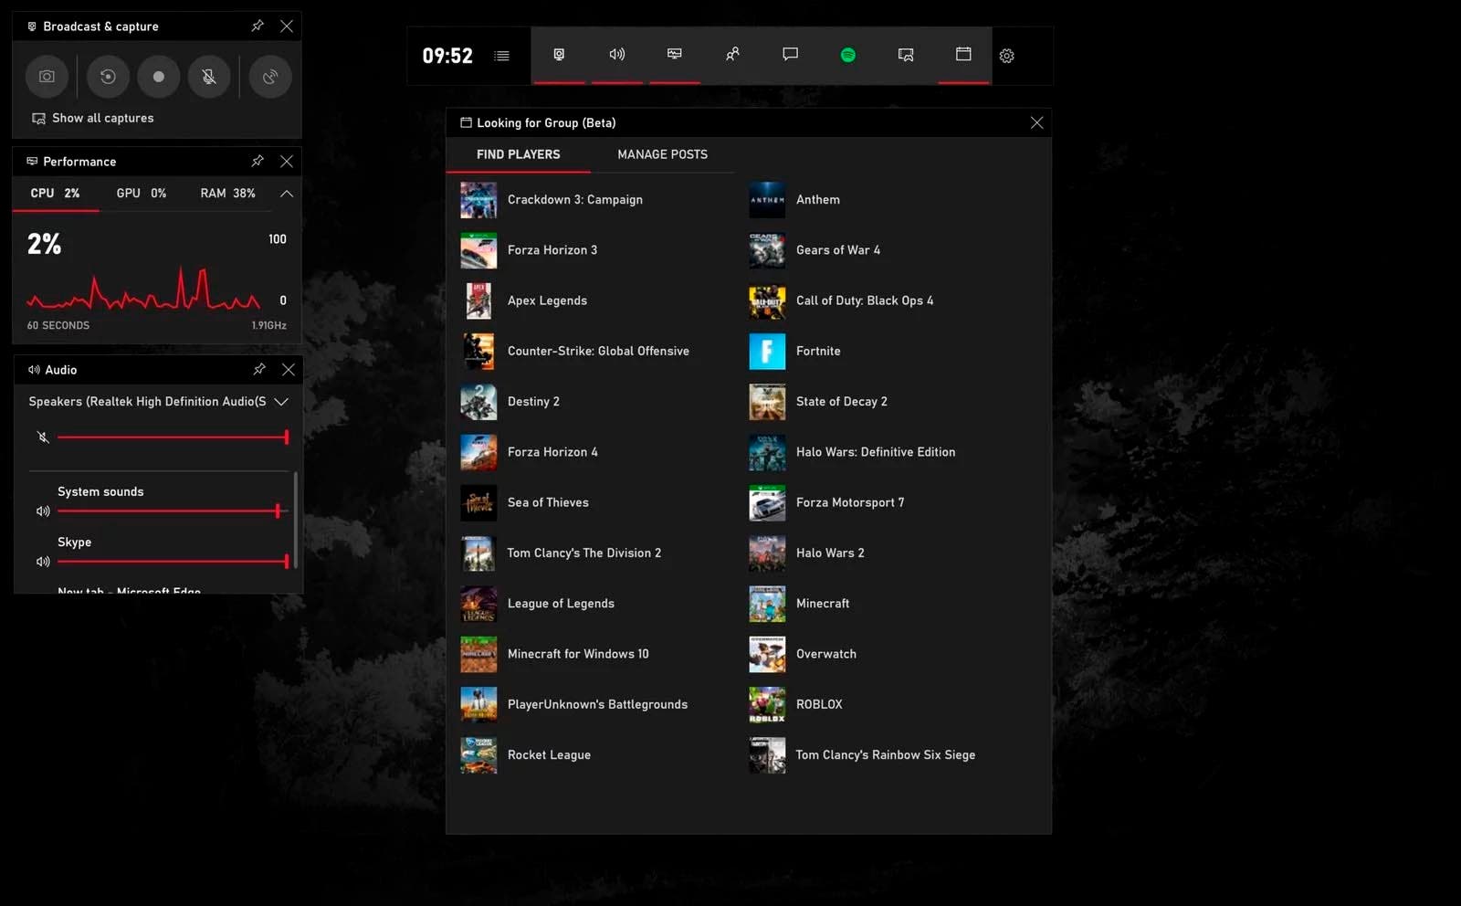Close the Looking for Group window
Screen dimensions: 1461x906
(x=1036, y=122)
